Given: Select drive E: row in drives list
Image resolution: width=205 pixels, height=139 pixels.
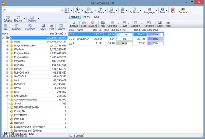Looking at the screenshot, I should pyautogui.click(x=116, y=43).
